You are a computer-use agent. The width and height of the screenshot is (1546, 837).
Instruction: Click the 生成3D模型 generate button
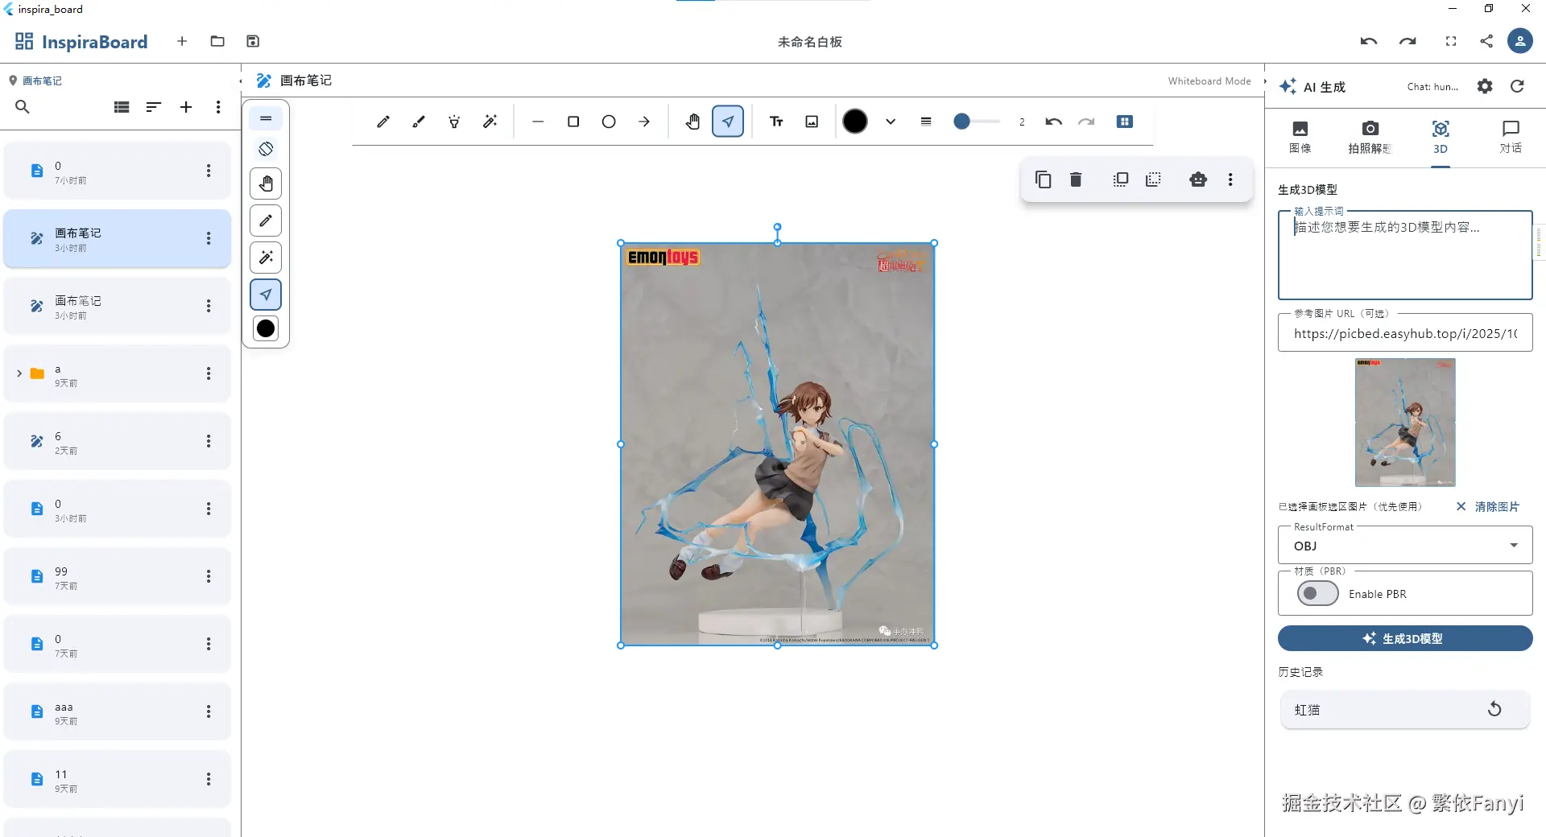pyautogui.click(x=1404, y=638)
